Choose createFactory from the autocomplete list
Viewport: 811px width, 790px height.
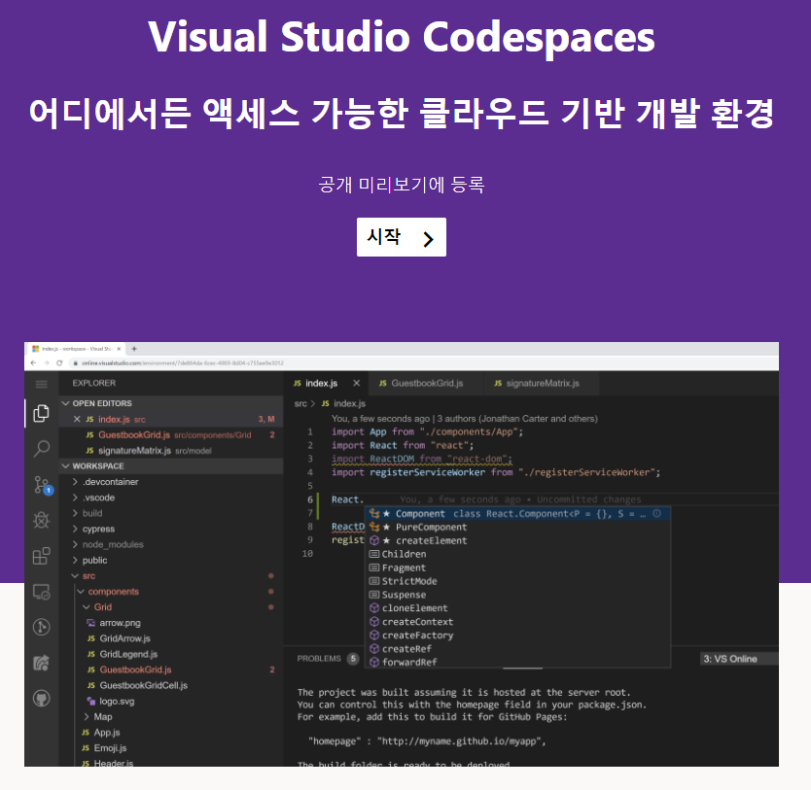517,635
